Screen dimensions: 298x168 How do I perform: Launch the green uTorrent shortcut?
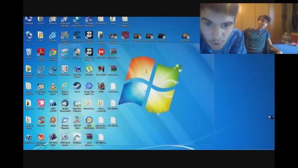(x=89, y=70)
